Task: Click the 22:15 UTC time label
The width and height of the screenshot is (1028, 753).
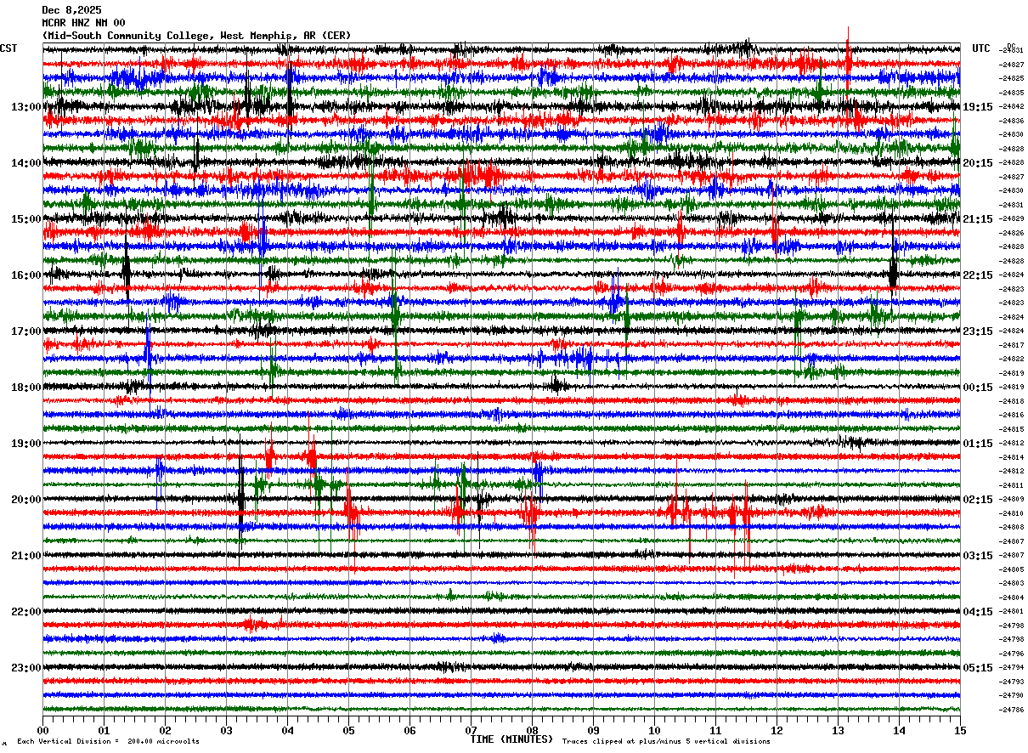Action: click(978, 275)
